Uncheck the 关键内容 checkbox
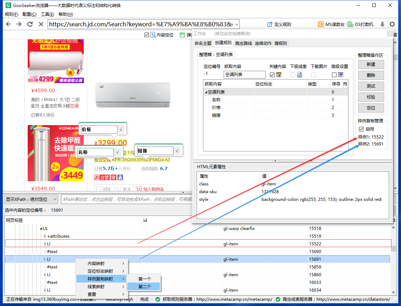The image size is (401, 306). point(272,75)
